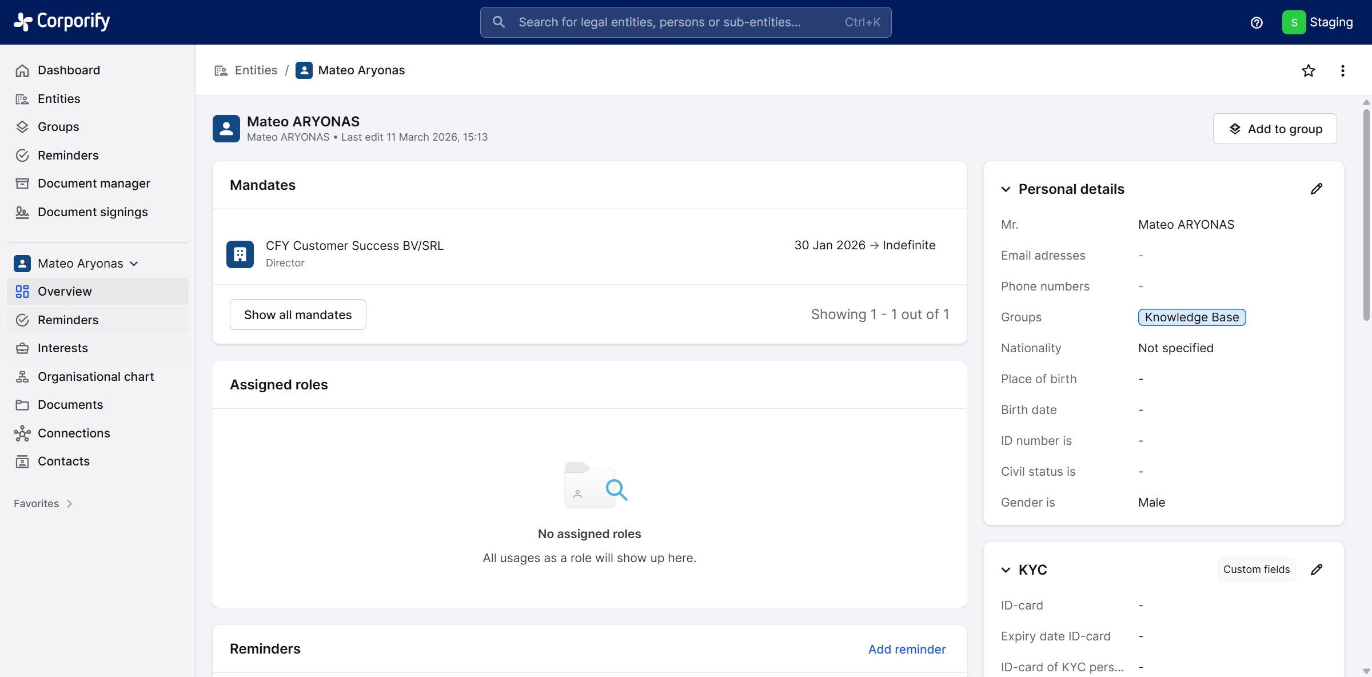Image resolution: width=1372 pixels, height=677 pixels.
Task: Edit Personal details with pencil icon
Action: click(x=1316, y=189)
